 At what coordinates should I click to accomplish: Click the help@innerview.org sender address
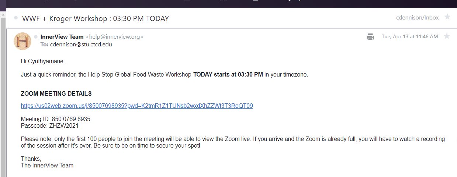(114, 37)
